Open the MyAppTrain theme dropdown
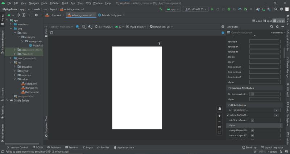Viewport: 290px width, 154px height. [136, 27]
